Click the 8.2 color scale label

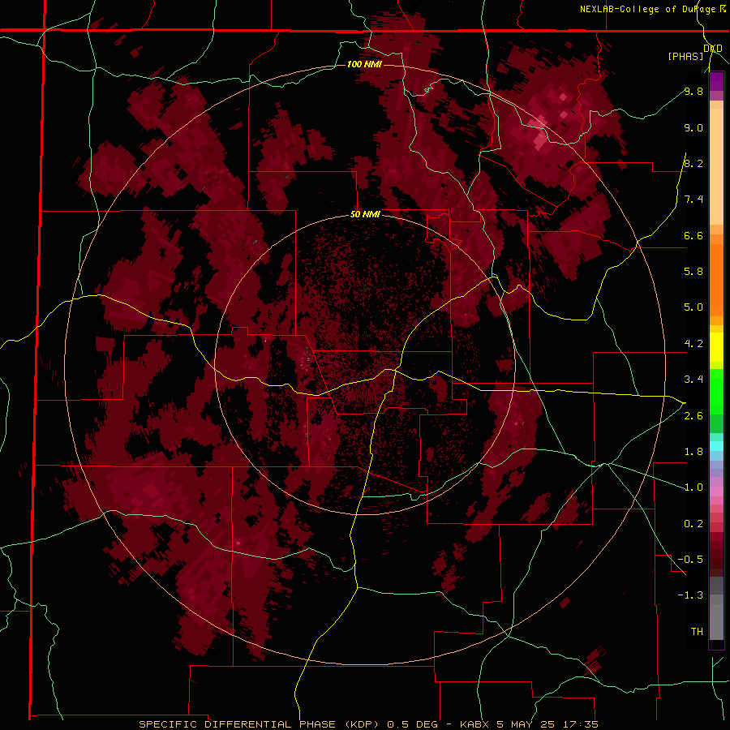[693, 163]
